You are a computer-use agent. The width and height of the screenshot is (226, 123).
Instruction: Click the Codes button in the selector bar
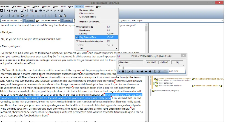coord(68,20)
